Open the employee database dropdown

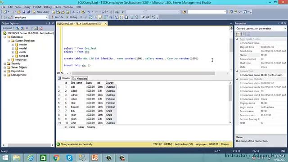(47, 17)
